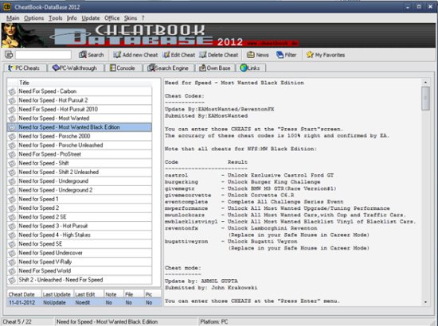Select Need for Speed - Shift 2 Unleashed title
Image resolution: width=438 pixels, height=326 pixels.
(x=59, y=172)
